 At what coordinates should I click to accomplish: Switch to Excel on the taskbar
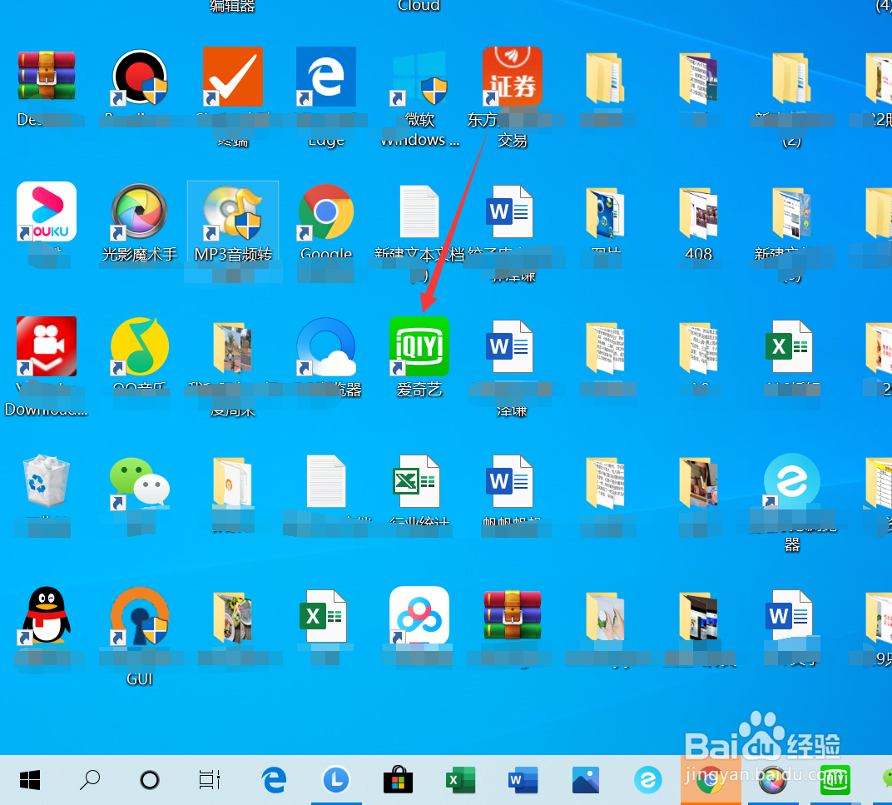click(460, 780)
